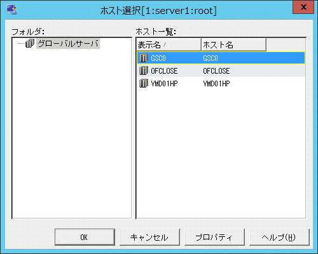Select the グローバルサーバ tree node
Viewport: 318px width, 254px height.
click(68, 44)
